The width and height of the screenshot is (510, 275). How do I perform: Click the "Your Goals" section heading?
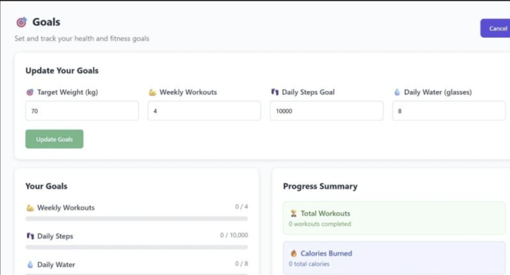(46, 186)
